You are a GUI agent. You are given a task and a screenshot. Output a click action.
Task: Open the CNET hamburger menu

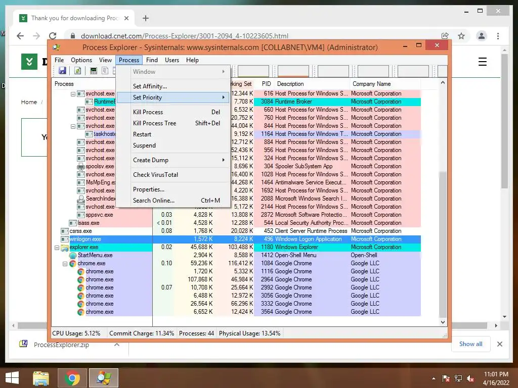482,62
